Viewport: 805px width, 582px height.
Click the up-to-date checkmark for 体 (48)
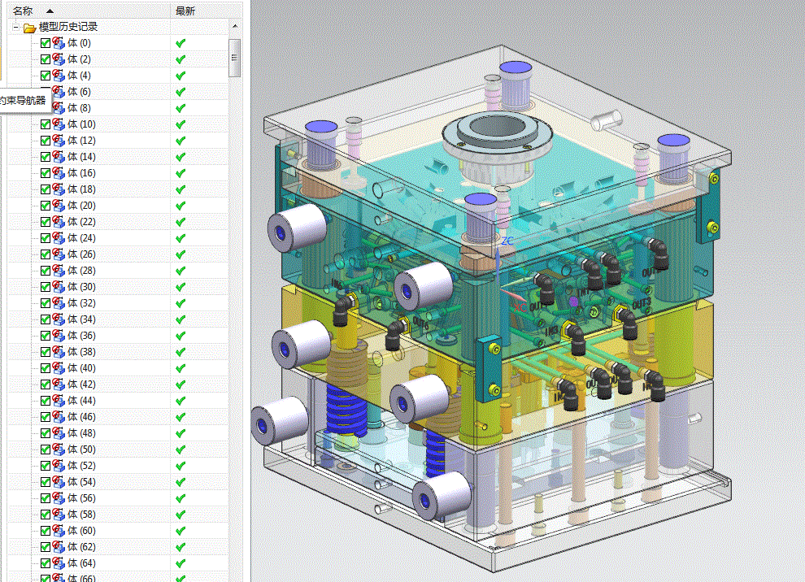point(181,434)
